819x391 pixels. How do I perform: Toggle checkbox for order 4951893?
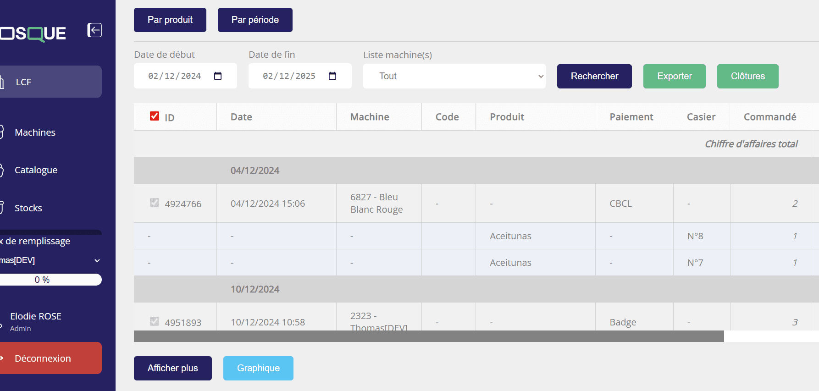(155, 321)
